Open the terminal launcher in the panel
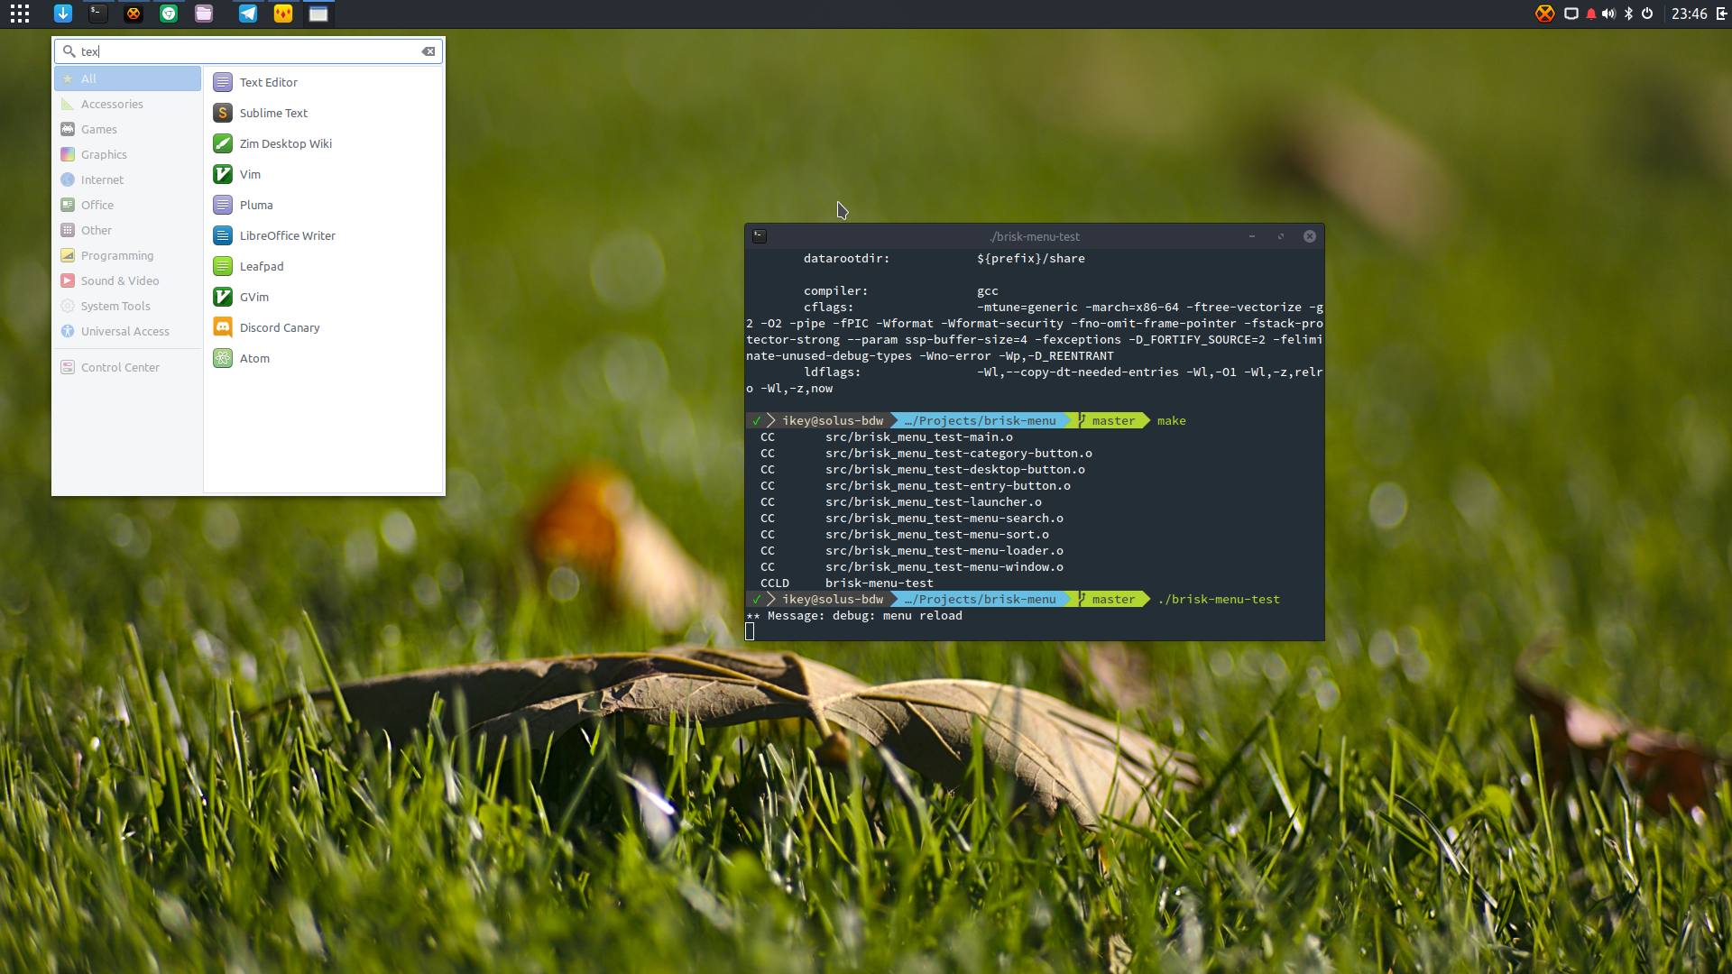This screenshot has width=1732, height=974. coord(98,14)
